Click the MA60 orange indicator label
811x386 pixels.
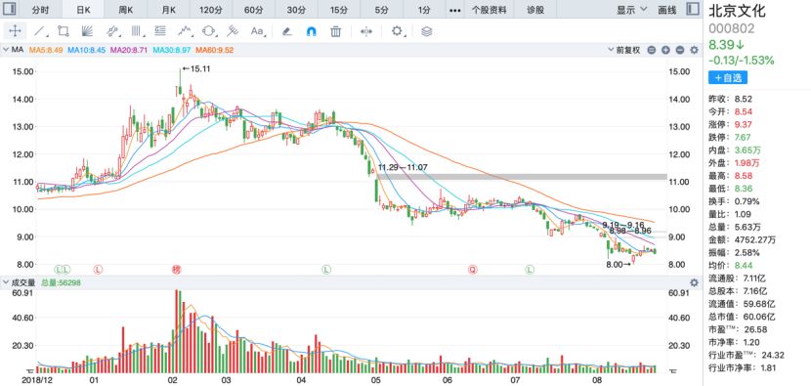219,50
